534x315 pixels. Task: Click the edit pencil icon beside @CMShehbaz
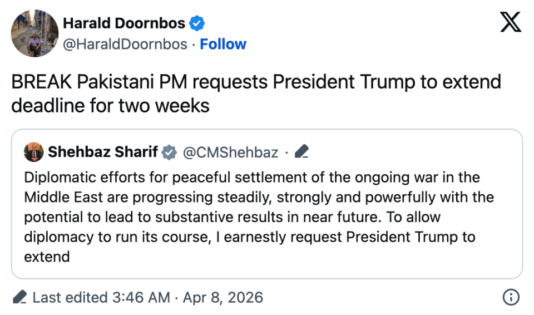click(x=301, y=151)
